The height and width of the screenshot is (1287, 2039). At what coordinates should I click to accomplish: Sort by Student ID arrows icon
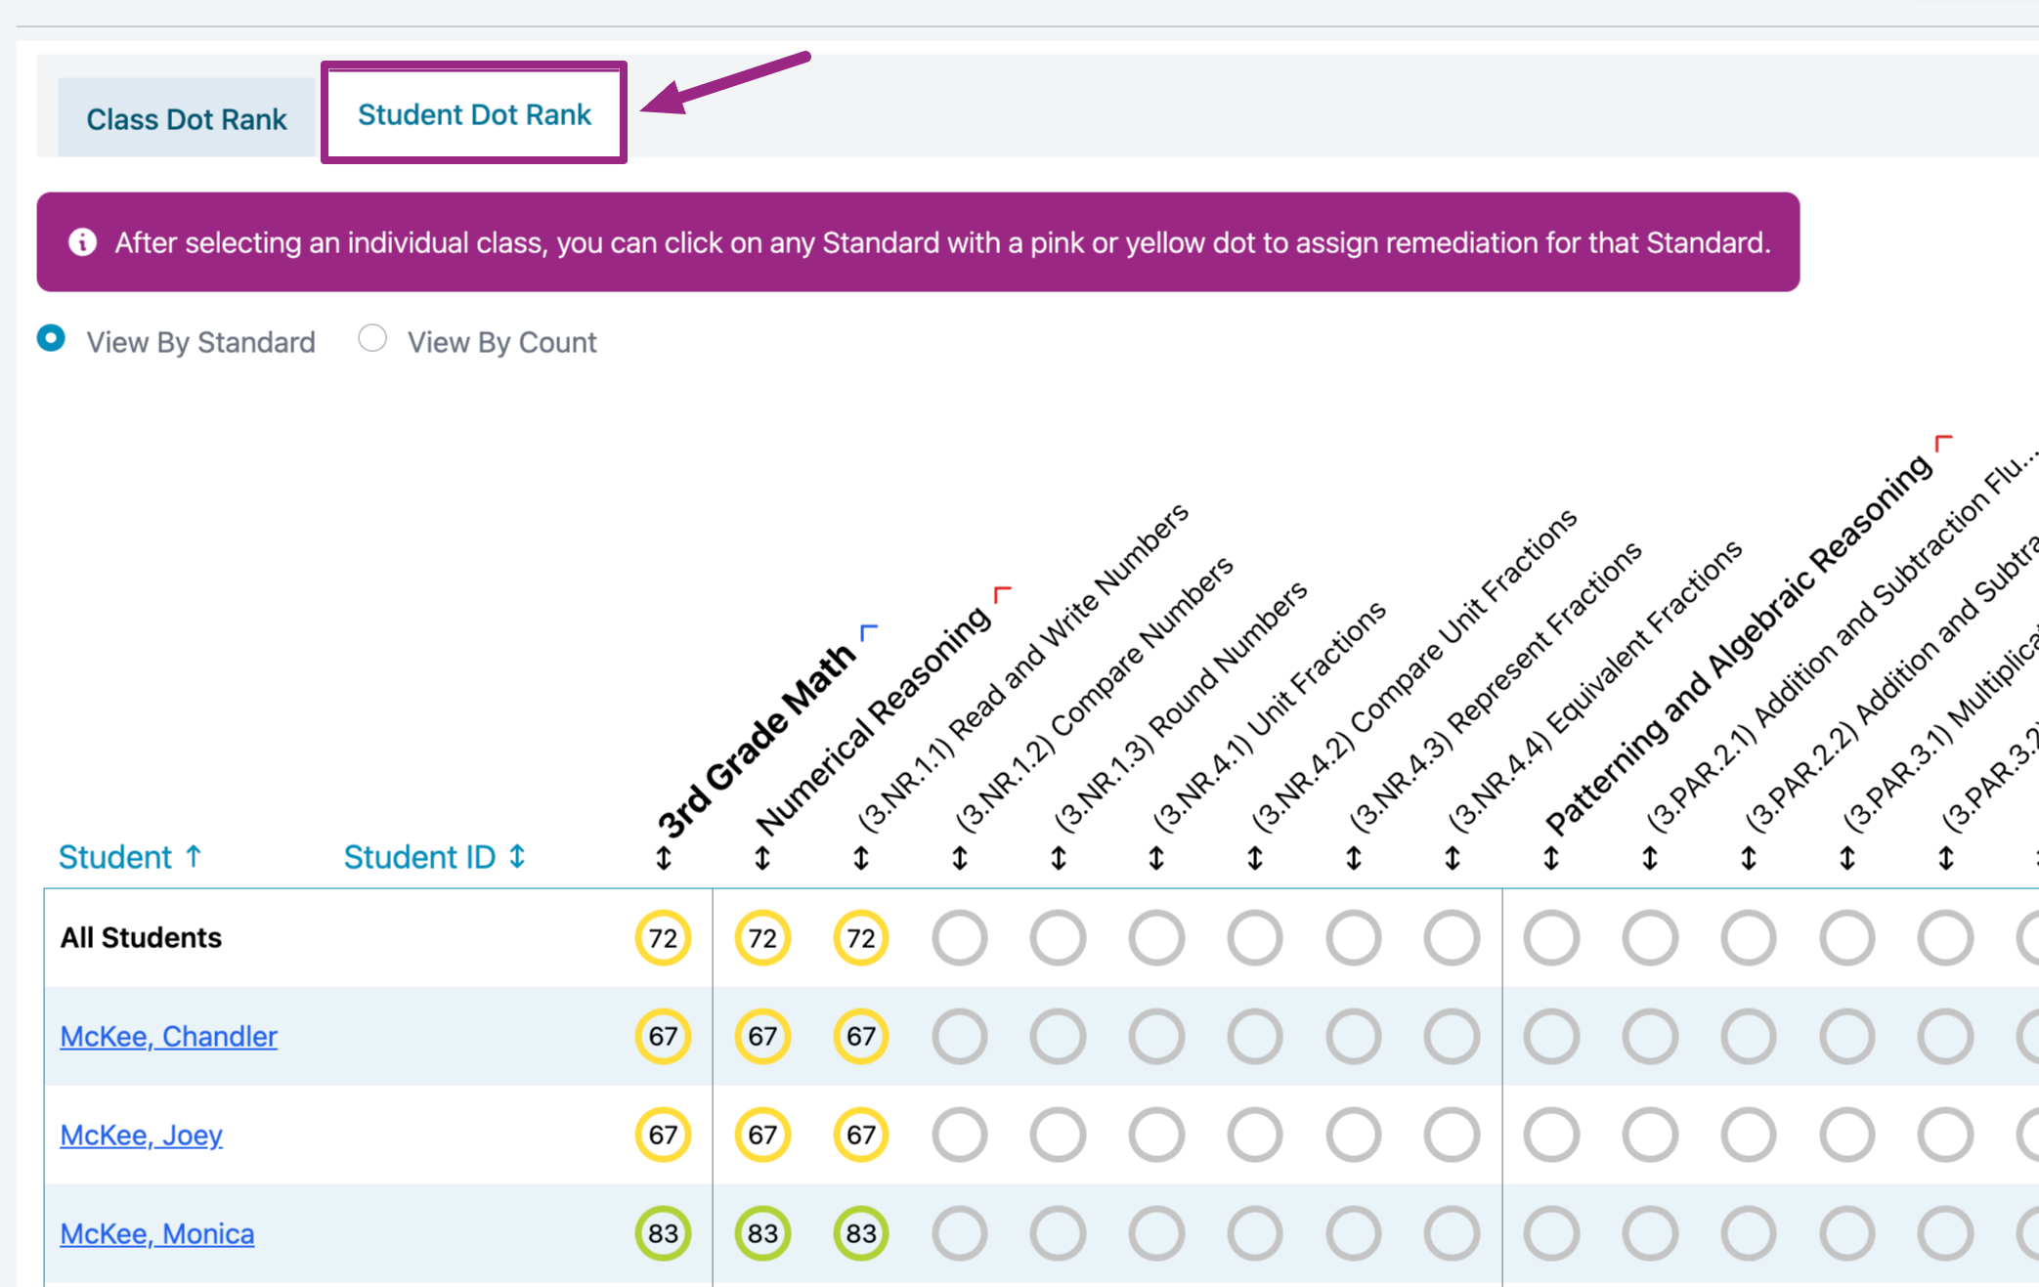(x=517, y=857)
